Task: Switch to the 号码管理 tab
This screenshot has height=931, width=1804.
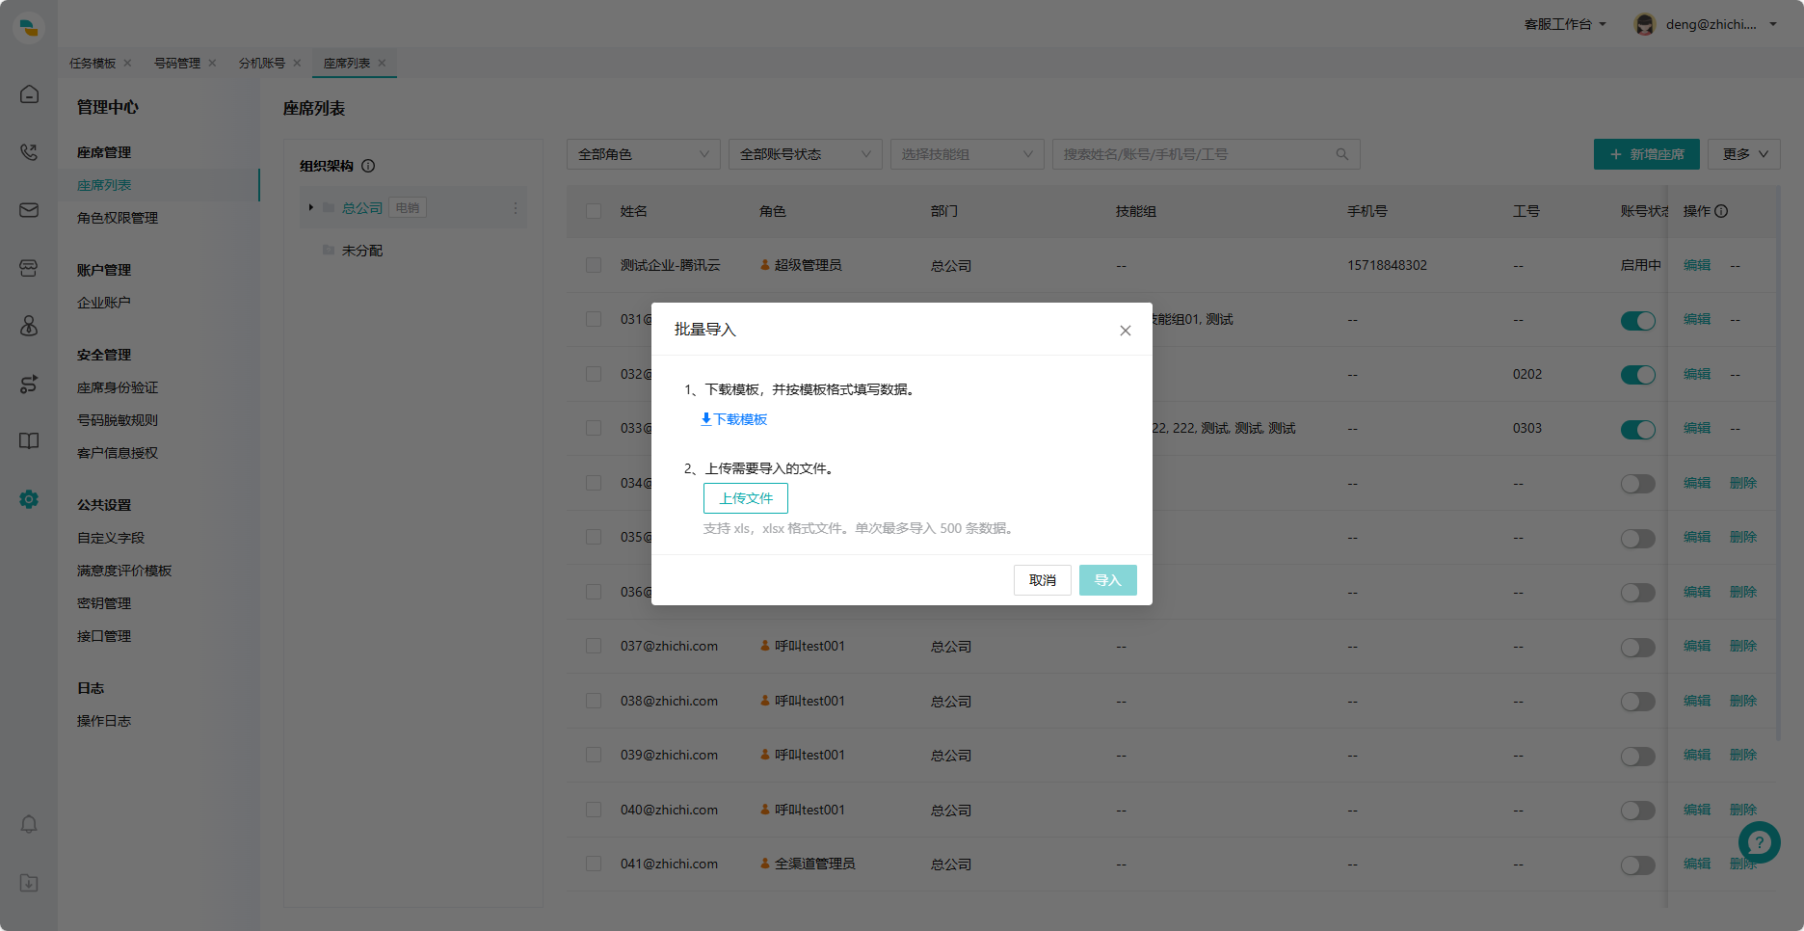Action: click(x=177, y=63)
